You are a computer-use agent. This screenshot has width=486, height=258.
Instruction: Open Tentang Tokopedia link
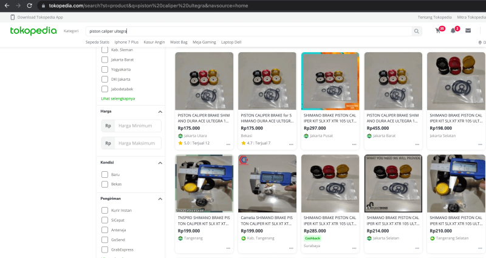434,18
